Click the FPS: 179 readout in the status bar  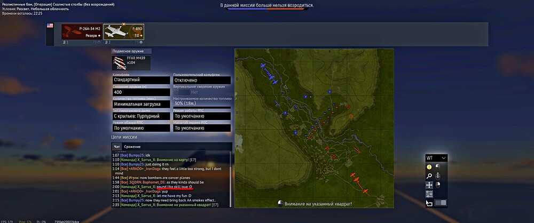(7, 221)
